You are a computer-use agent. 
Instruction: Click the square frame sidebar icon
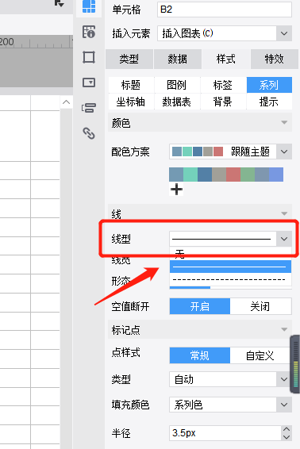89,57
